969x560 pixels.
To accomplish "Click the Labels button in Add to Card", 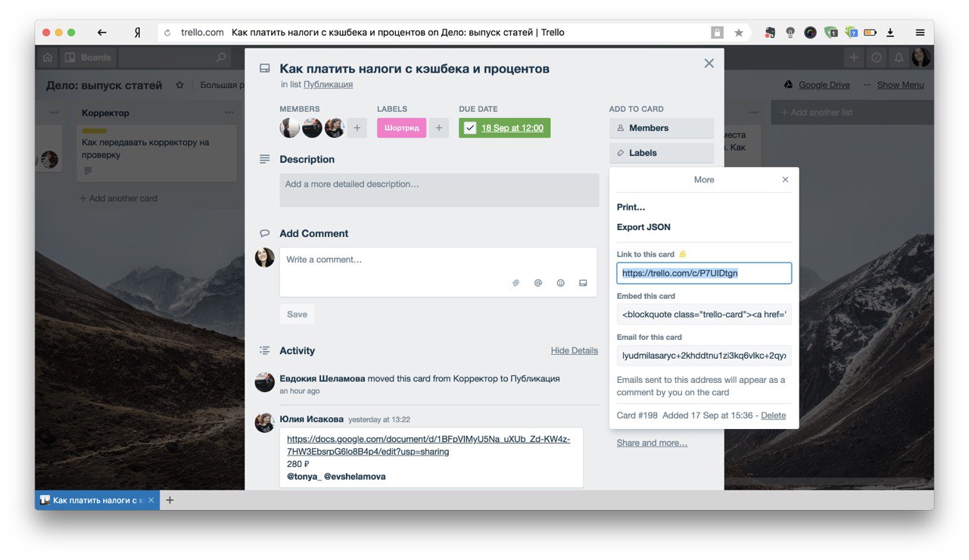I will coord(661,153).
